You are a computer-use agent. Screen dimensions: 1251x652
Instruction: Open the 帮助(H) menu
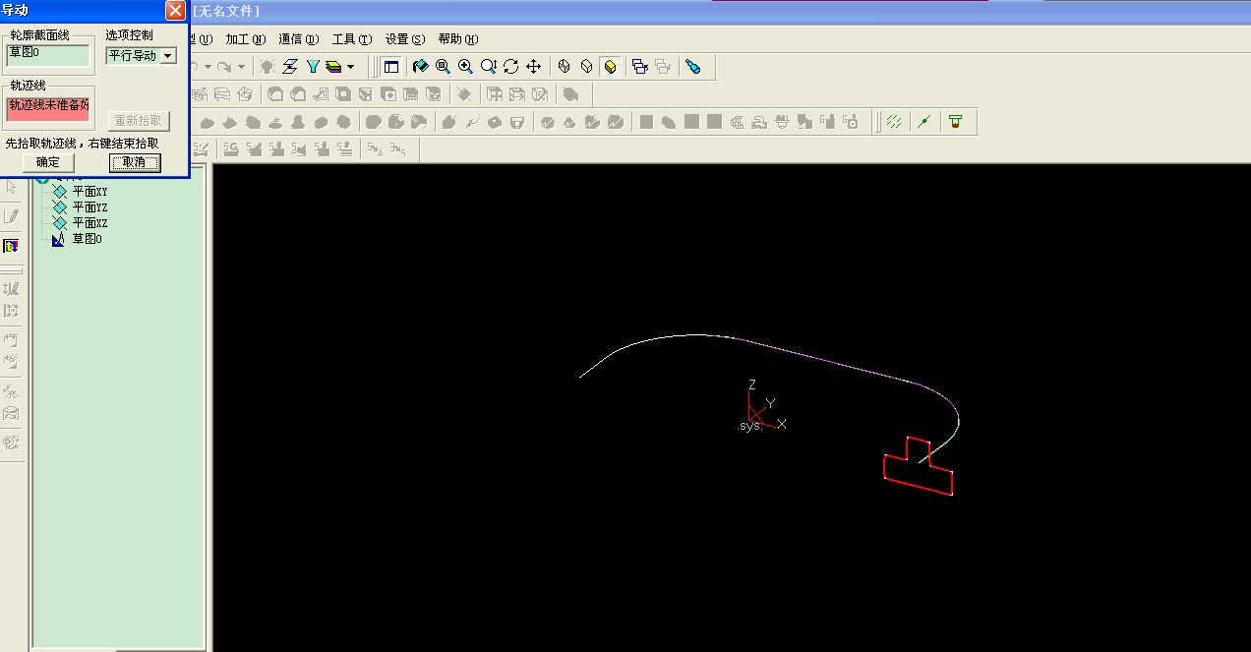point(457,39)
